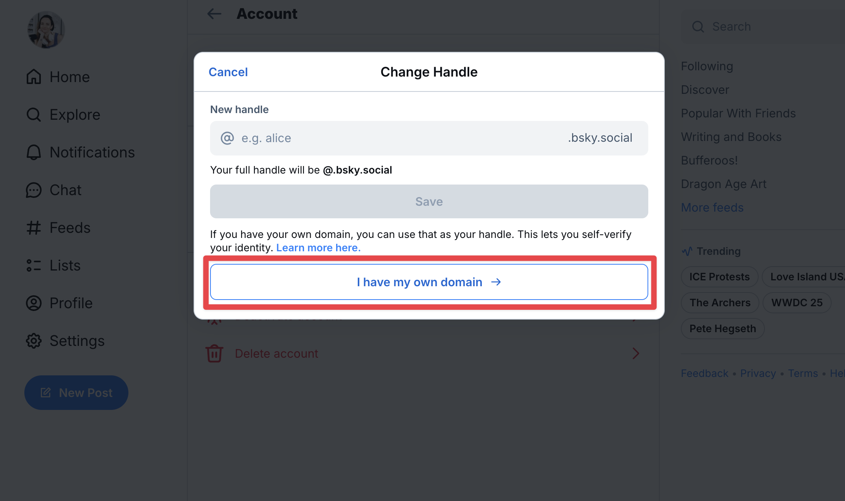Select the Following feed
The width and height of the screenshot is (845, 501).
[x=707, y=66]
